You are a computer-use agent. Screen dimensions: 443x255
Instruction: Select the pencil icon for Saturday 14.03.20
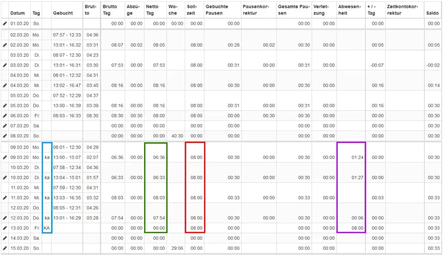5,238
